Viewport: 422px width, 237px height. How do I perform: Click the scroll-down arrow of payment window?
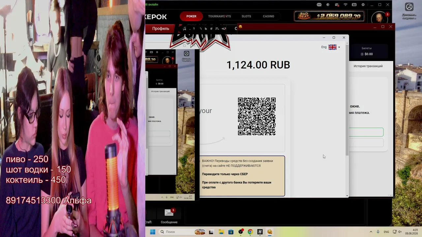click(x=347, y=196)
